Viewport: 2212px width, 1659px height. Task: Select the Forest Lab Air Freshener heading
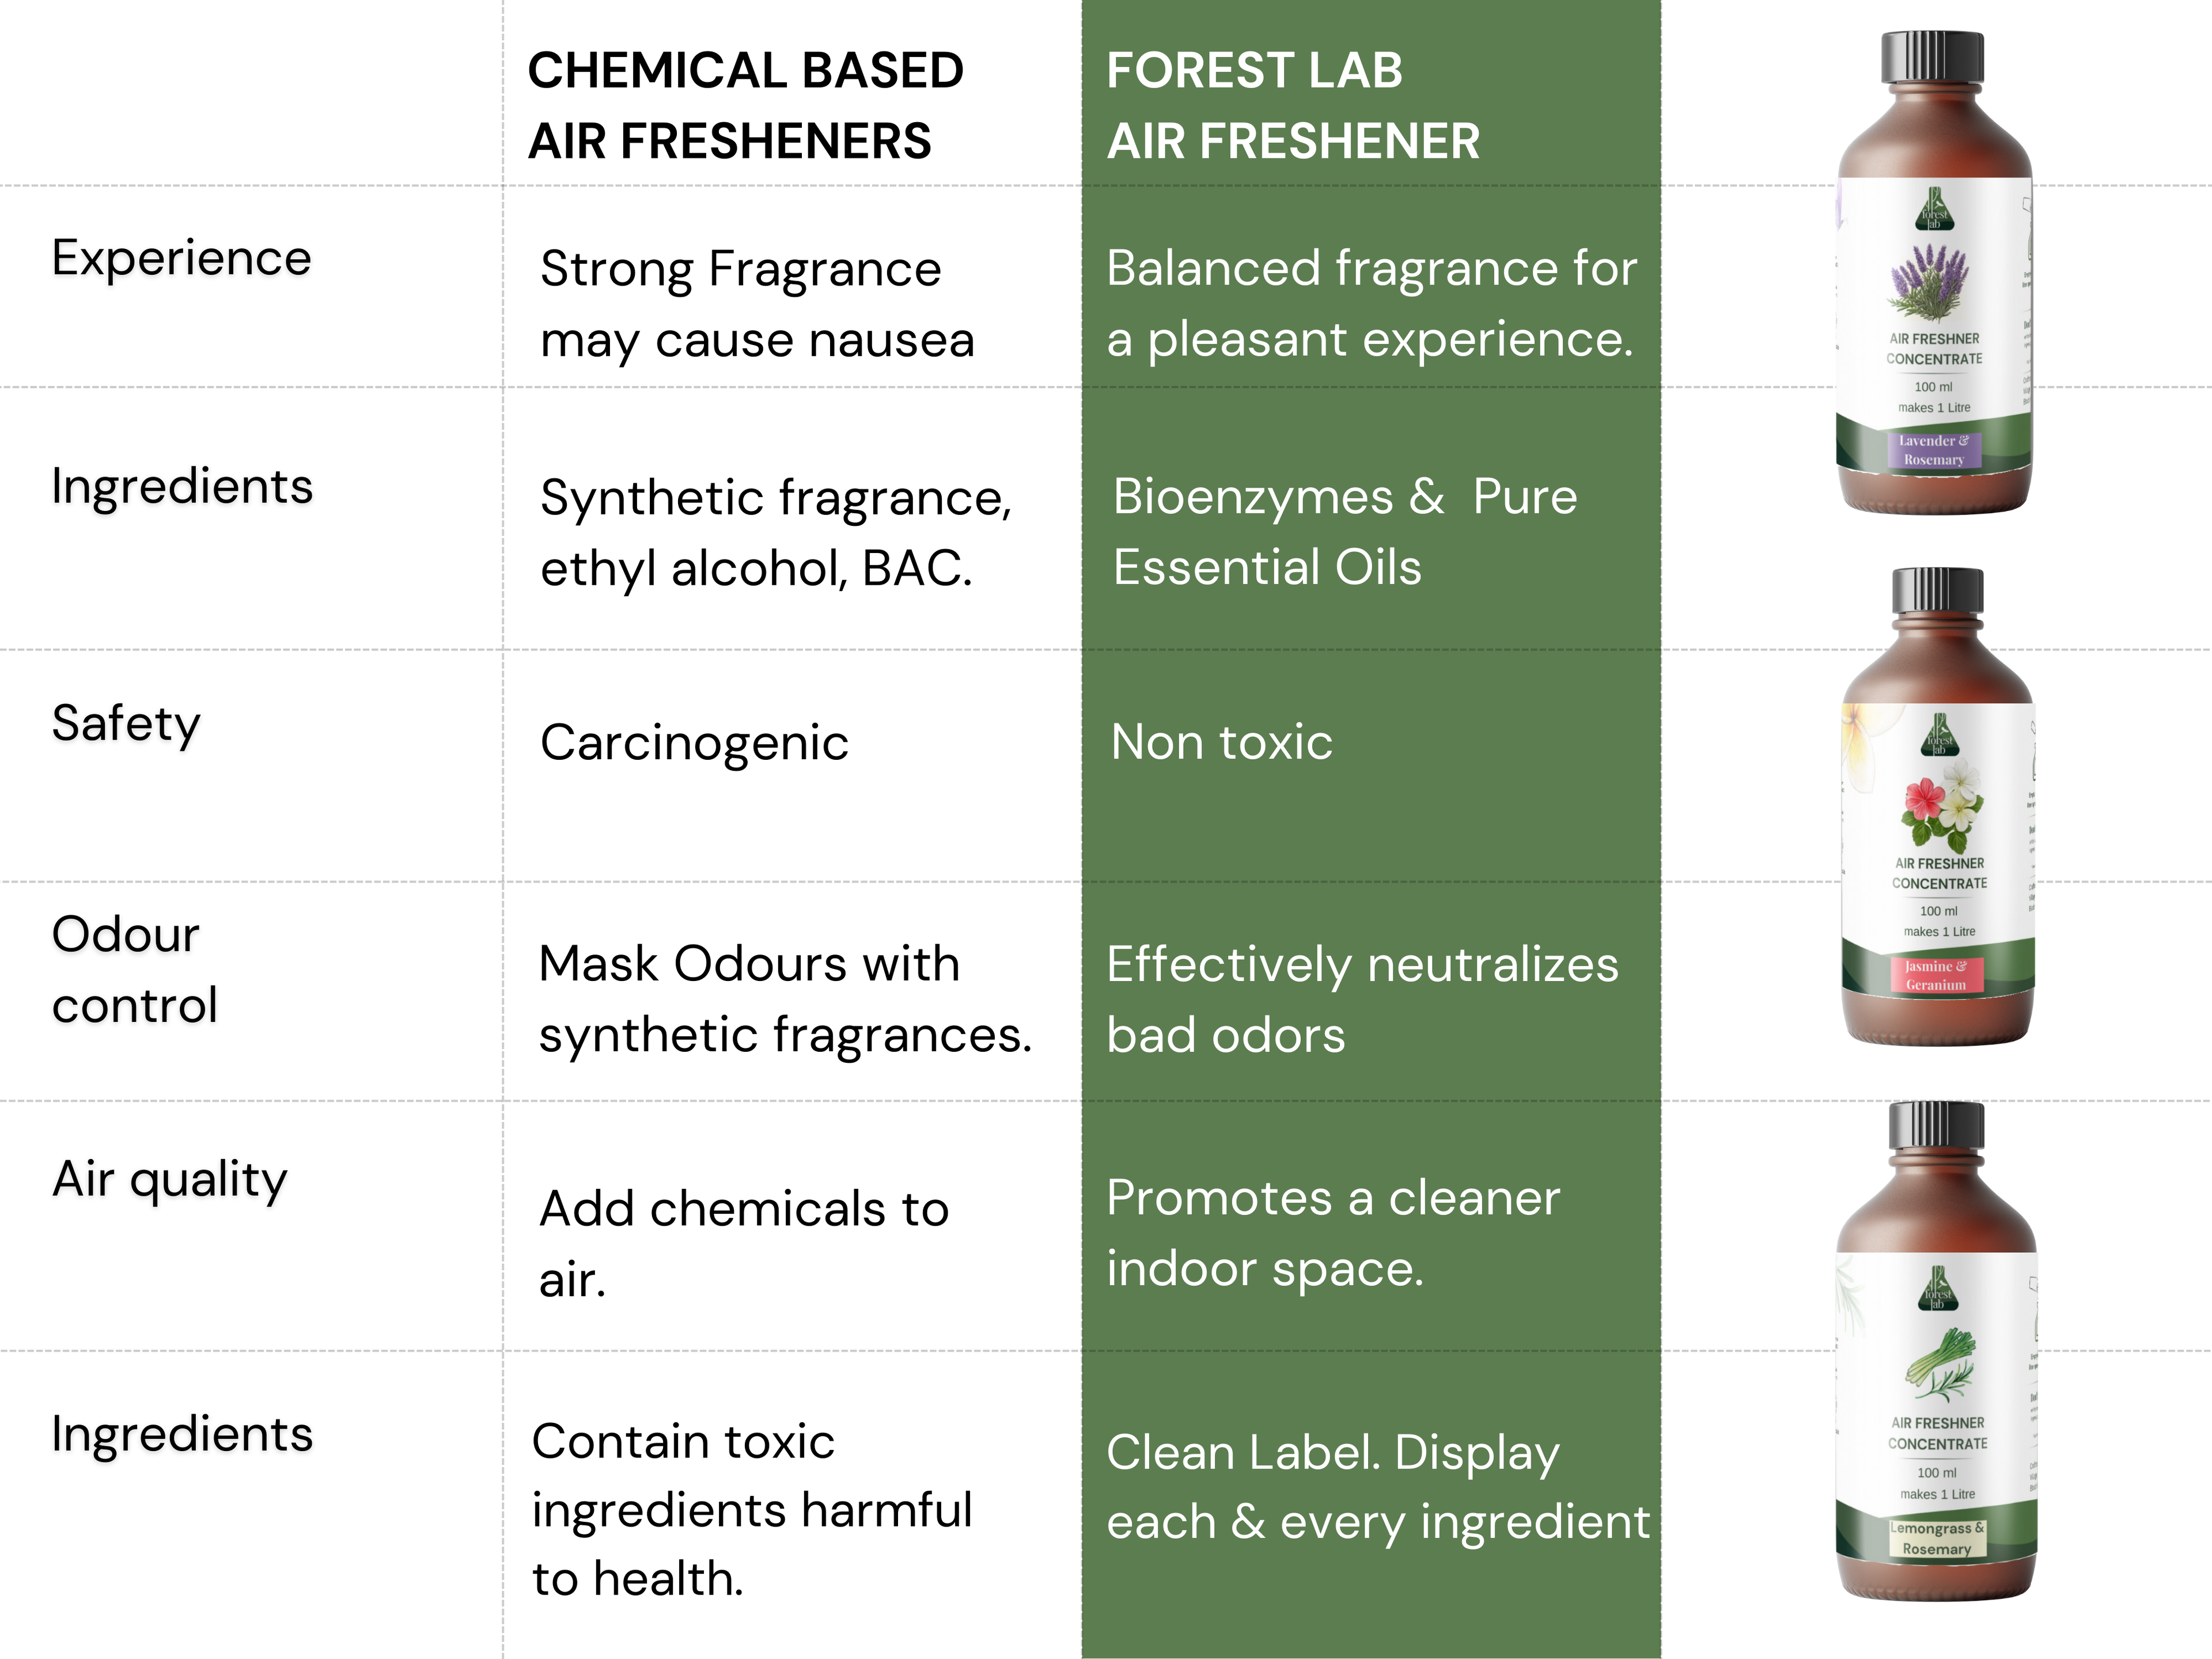1292,105
